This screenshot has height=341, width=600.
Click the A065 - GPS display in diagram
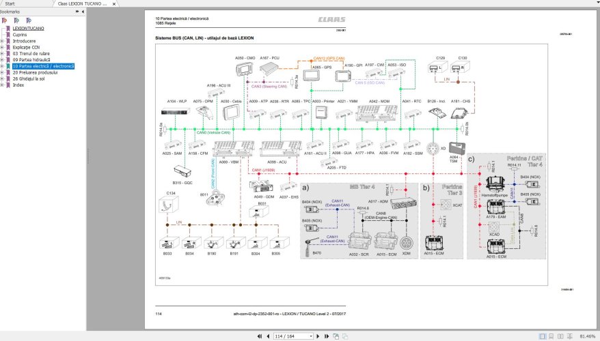point(311,75)
